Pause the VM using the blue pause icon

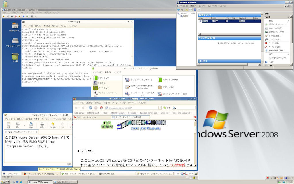pyautogui.click(x=24, y=16)
